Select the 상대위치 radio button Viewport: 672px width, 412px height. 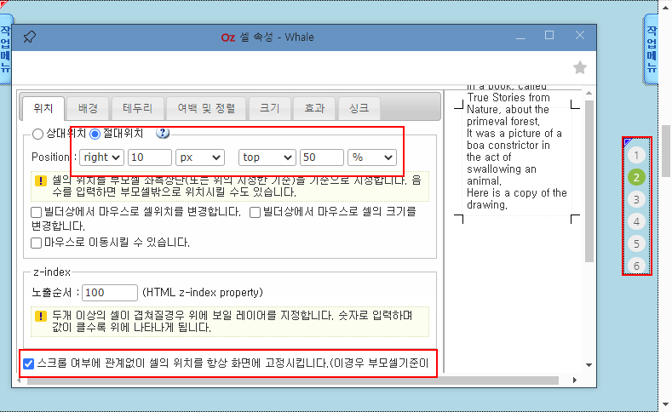point(37,134)
